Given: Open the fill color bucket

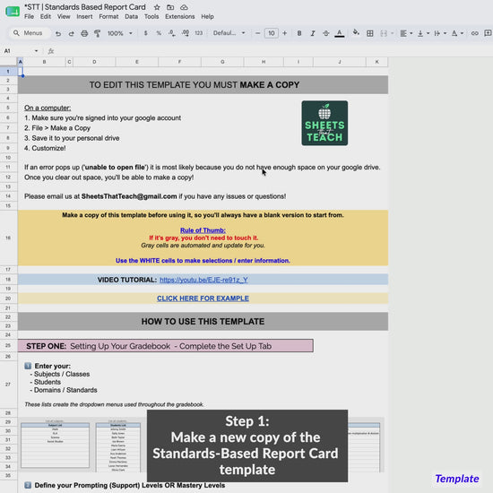Looking at the screenshot, I should pos(356,32).
